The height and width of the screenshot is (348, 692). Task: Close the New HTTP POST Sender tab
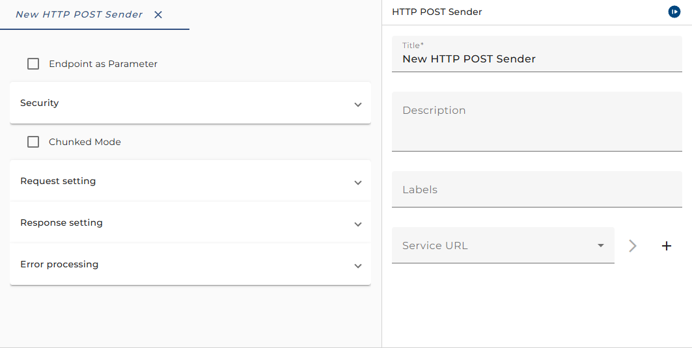point(158,14)
